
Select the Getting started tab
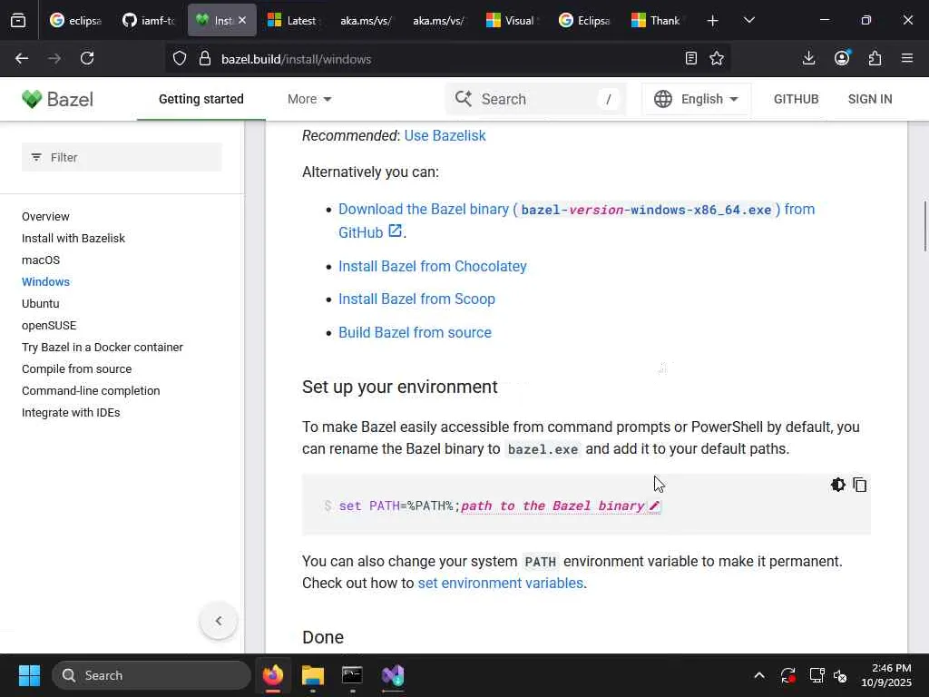coord(200,99)
